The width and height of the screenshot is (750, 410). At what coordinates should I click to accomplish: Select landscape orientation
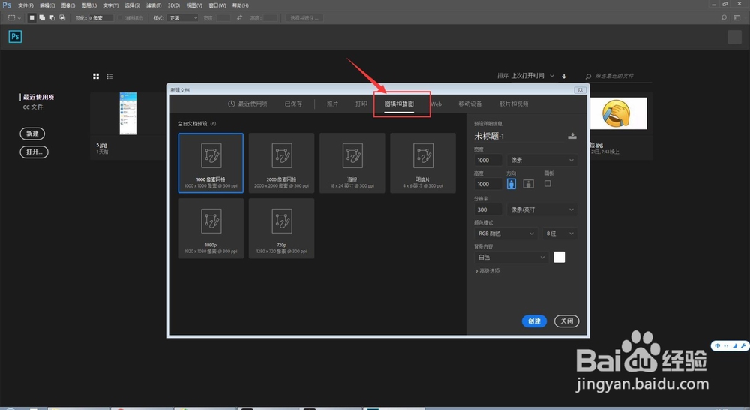[x=528, y=184]
